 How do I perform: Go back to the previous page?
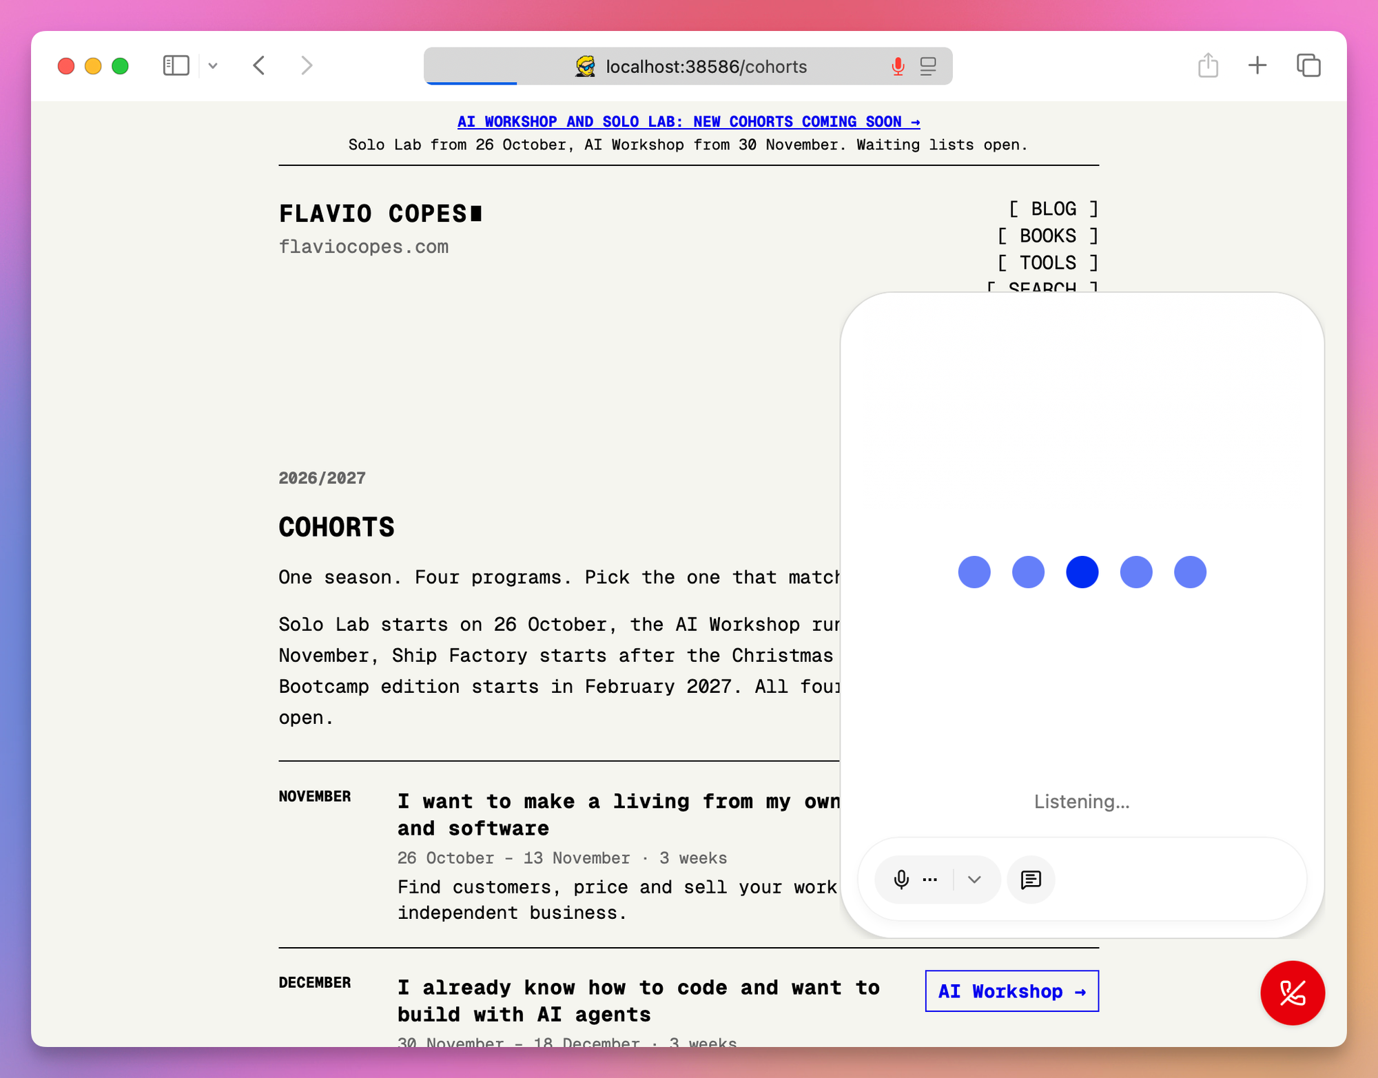(x=259, y=65)
